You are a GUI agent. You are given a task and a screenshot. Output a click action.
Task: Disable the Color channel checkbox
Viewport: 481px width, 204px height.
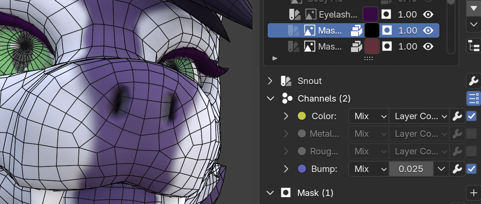pyautogui.click(x=471, y=116)
